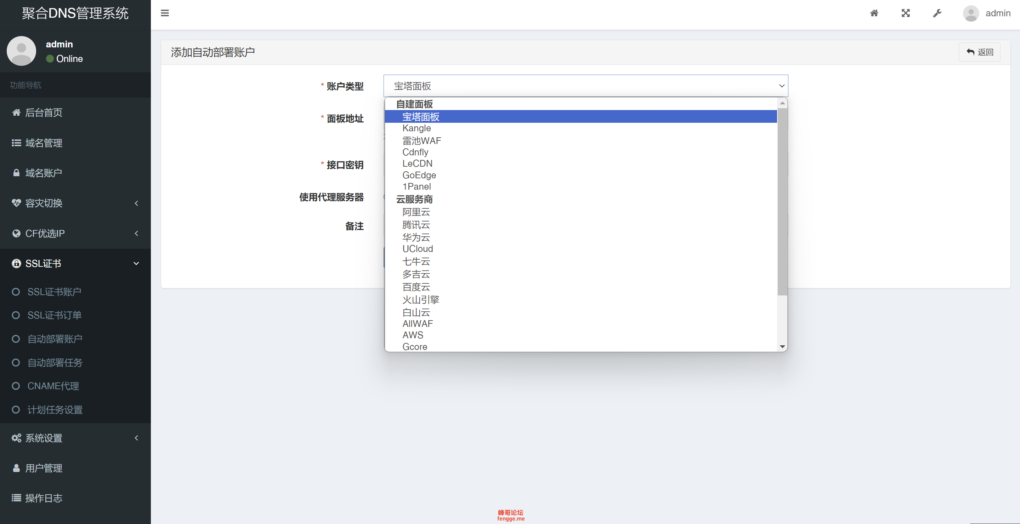This screenshot has height=524, width=1020.
Task: Collapse the SSL证书 submenu chevron
Action: coord(136,263)
